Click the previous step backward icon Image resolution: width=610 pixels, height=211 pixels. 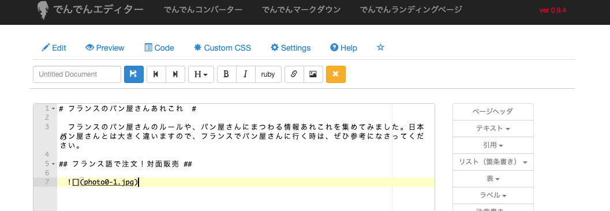click(x=156, y=74)
